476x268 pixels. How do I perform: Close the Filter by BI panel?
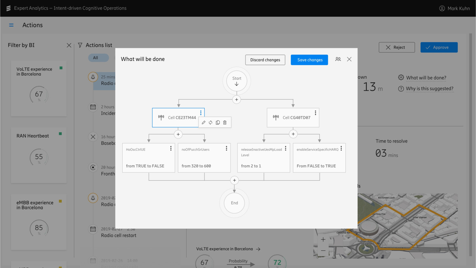point(69,45)
